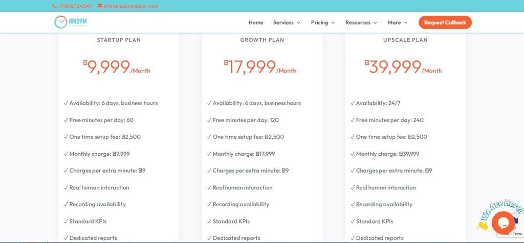Click 'Monthly charge: 9,999' line

[97, 154]
